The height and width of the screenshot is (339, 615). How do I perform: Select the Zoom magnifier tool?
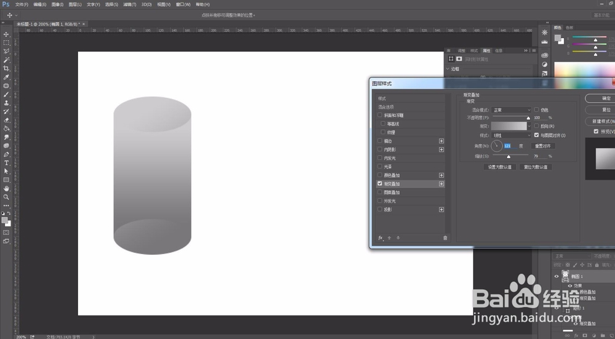(x=6, y=197)
